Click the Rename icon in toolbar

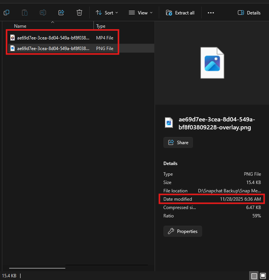[43, 13]
